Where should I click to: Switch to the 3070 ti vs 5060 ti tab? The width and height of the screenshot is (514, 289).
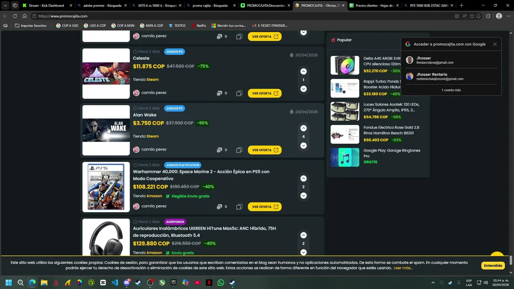pos(156,6)
